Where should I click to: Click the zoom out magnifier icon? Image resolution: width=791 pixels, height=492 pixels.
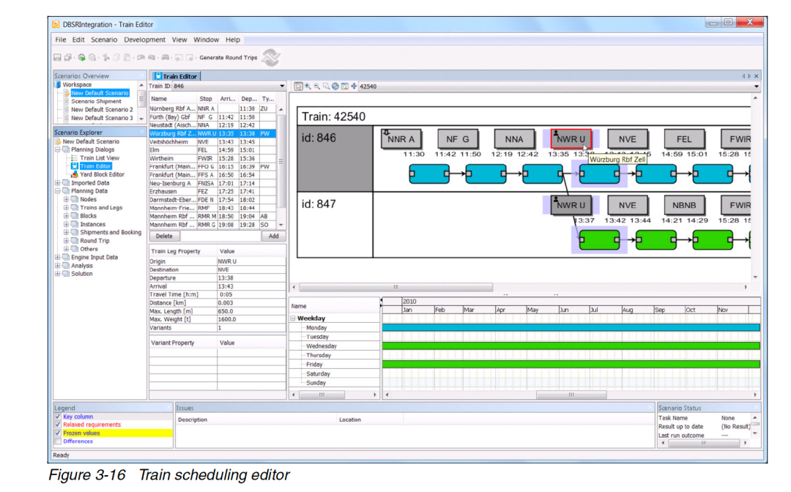tap(317, 86)
